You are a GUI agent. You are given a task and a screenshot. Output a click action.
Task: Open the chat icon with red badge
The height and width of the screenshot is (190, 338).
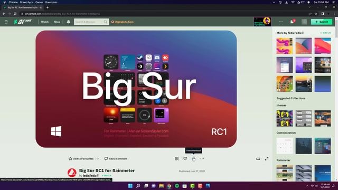coord(292,22)
